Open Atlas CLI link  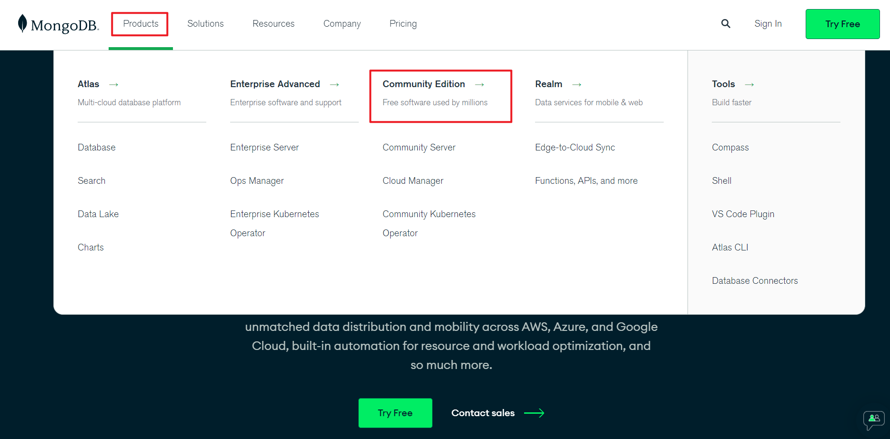[730, 248]
